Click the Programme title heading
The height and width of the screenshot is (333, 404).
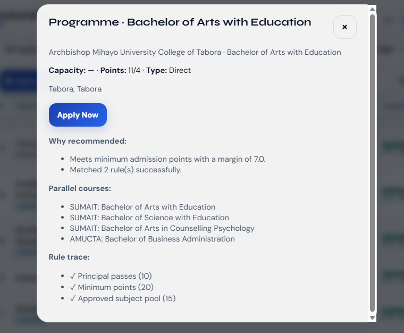[180, 22]
